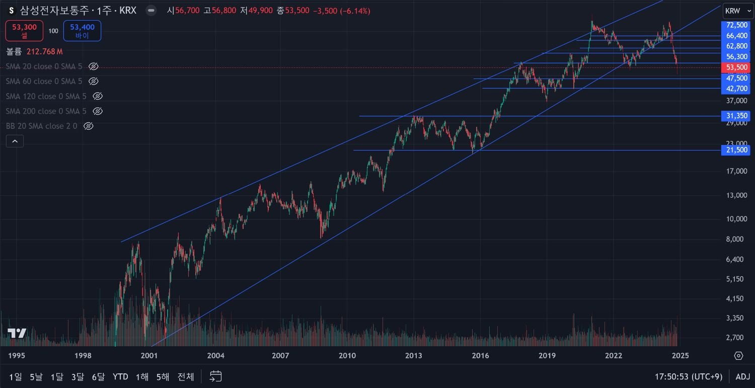Click the BB 20 SMA close label
This screenshot has width=755, height=388.
[x=41, y=126]
